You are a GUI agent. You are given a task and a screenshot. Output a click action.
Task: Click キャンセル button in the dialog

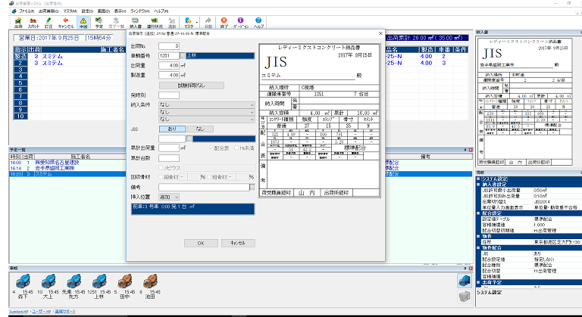238,243
